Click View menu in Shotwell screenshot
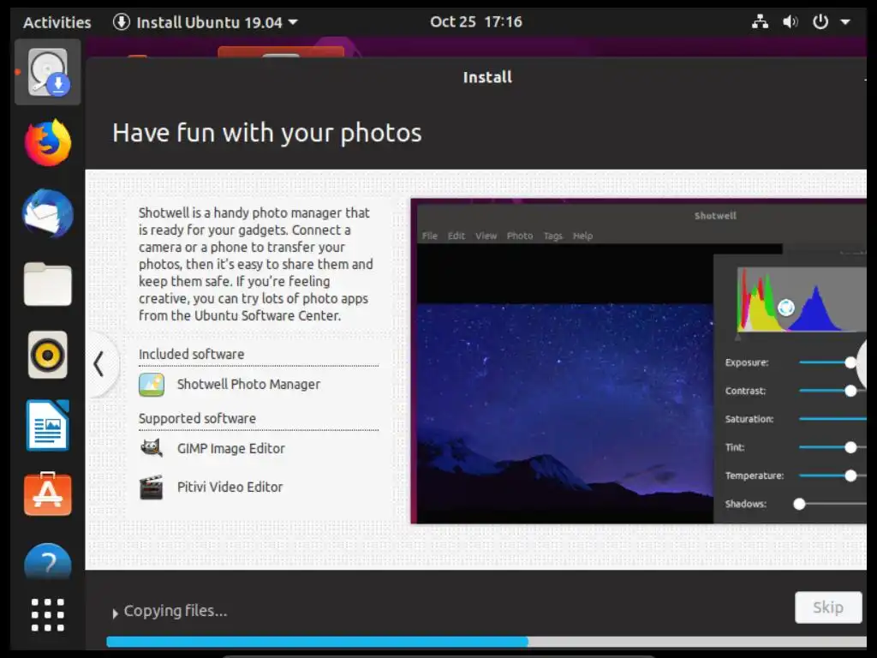The height and width of the screenshot is (658, 877). point(486,236)
